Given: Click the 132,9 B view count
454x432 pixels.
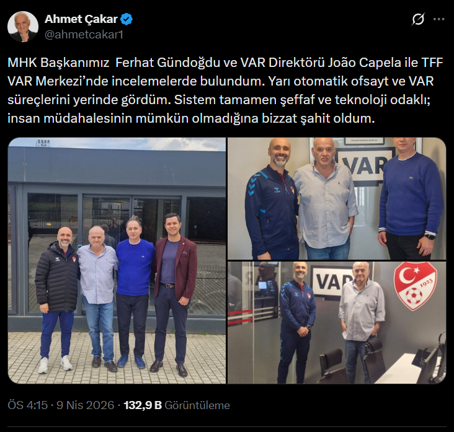Looking at the screenshot, I should click(x=143, y=405).
